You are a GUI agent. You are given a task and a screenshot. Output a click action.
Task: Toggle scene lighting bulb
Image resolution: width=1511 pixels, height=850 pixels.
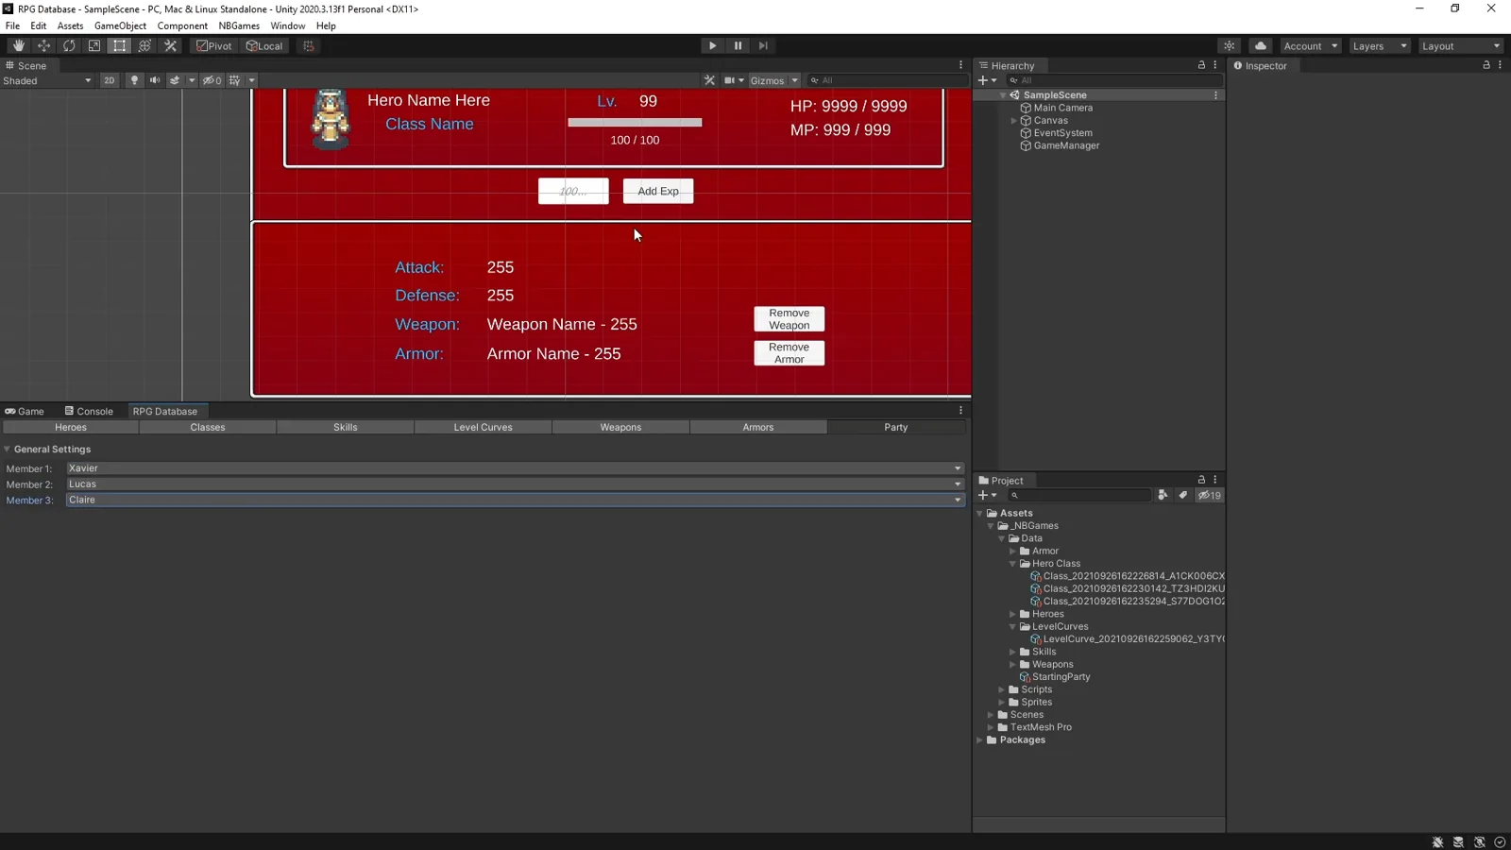(x=134, y=80)
